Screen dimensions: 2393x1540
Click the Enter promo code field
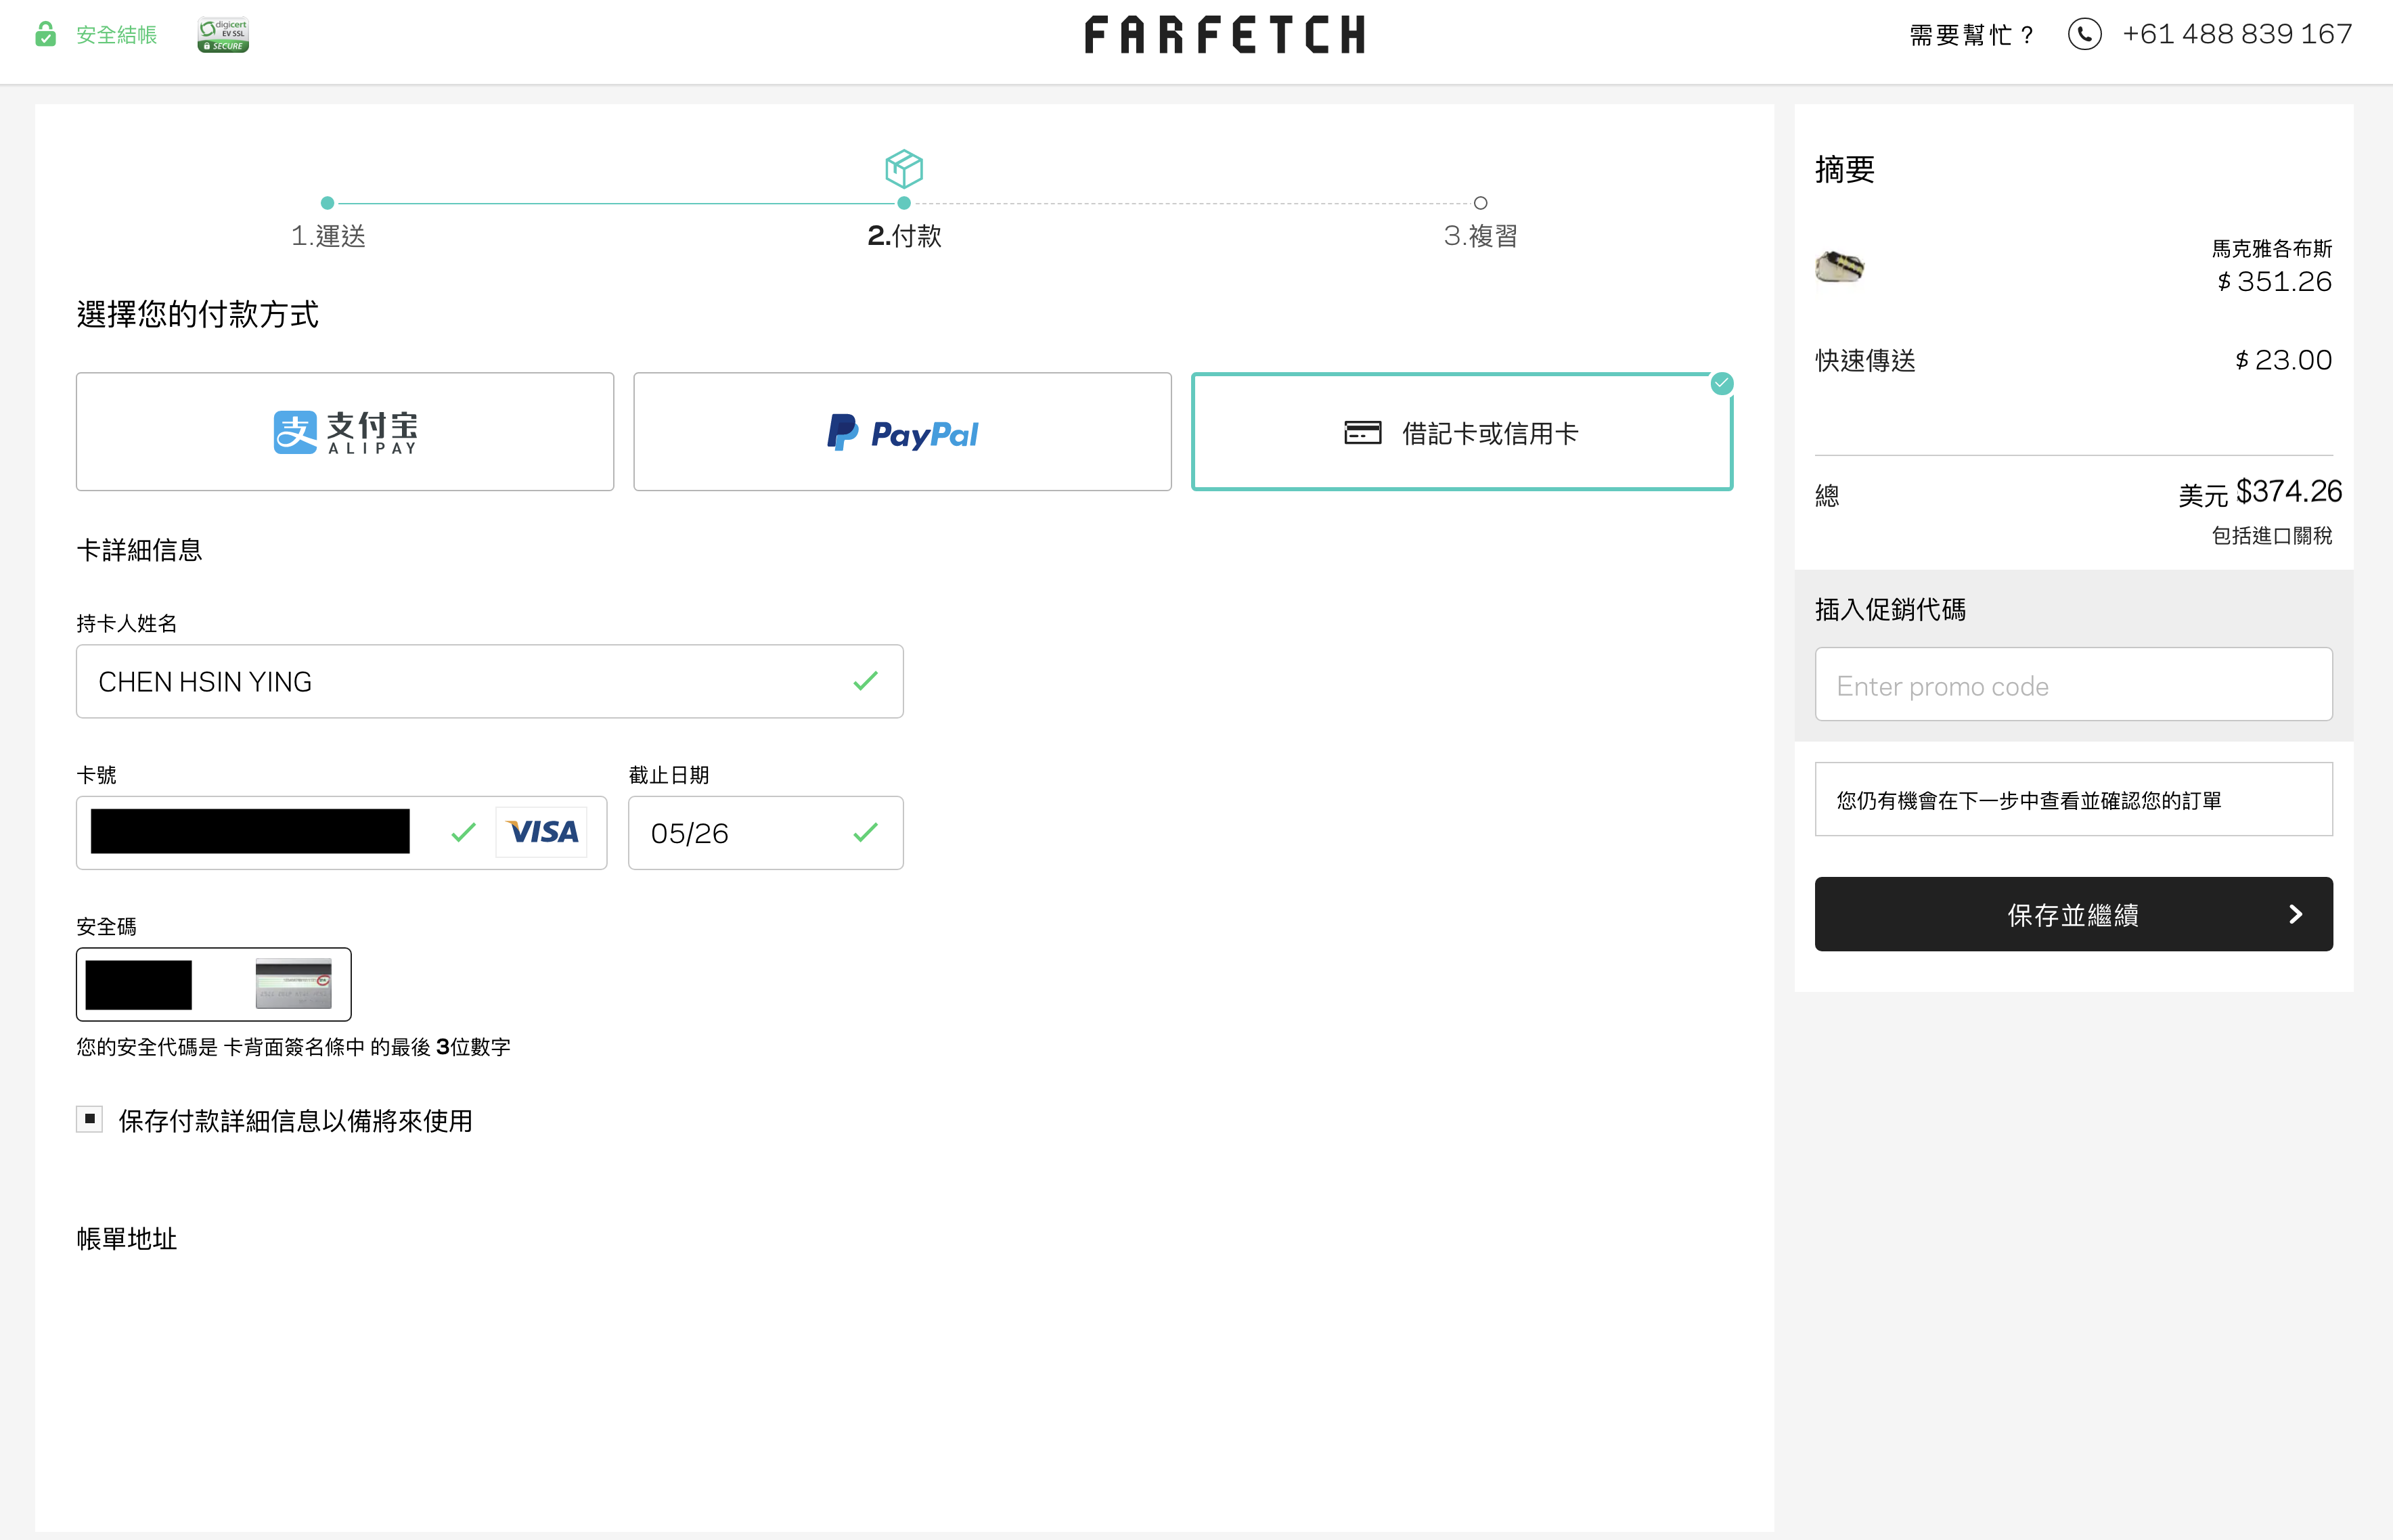click(2073, 684)
